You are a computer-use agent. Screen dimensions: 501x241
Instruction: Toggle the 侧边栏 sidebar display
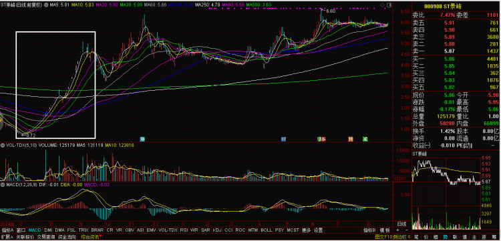click(399, 237)
